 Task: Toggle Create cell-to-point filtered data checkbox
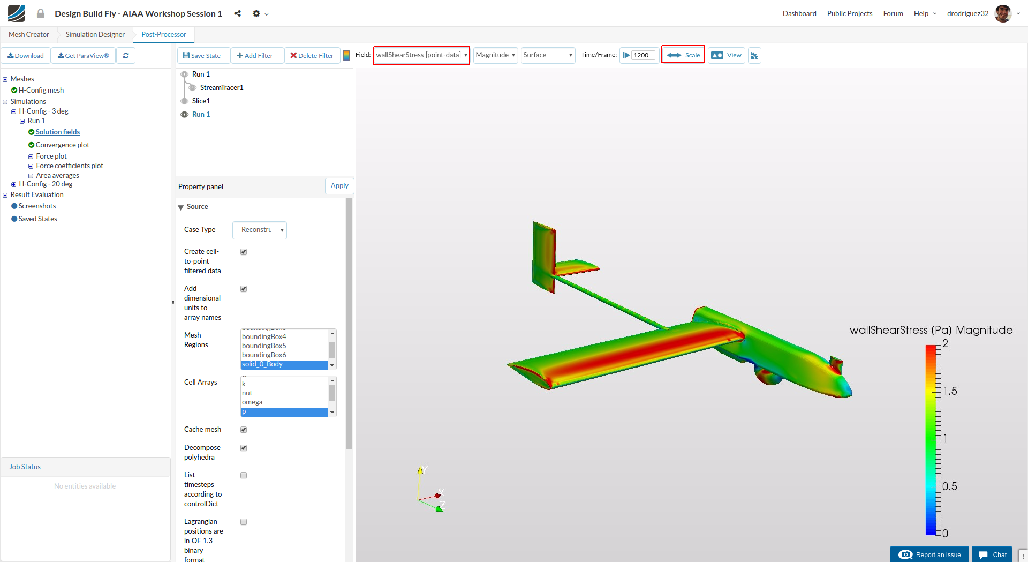click(x=244, y=252)
